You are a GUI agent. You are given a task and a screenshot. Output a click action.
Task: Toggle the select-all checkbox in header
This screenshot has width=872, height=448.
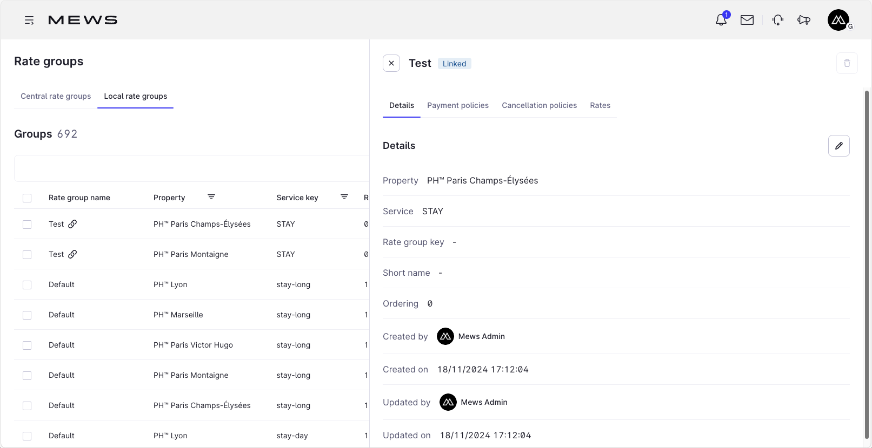point(27,198)
